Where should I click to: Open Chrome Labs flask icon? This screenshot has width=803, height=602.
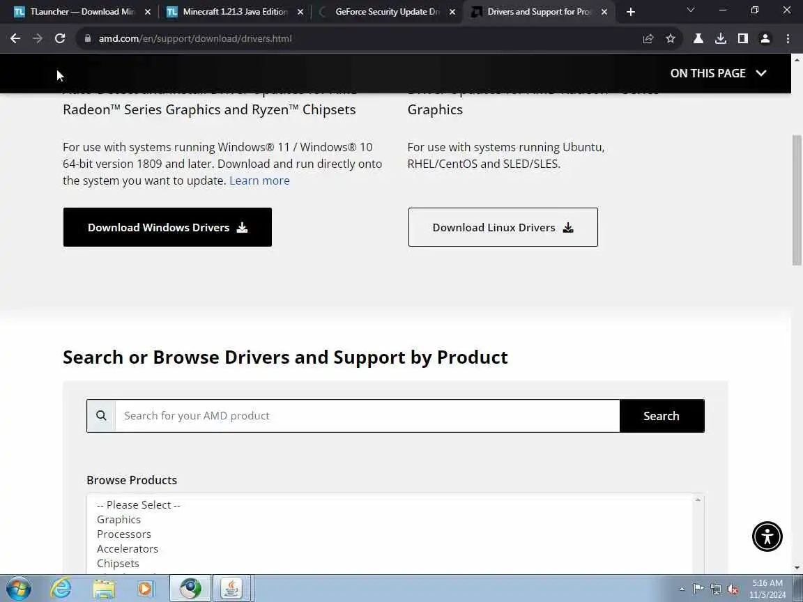tap(698, 38)
